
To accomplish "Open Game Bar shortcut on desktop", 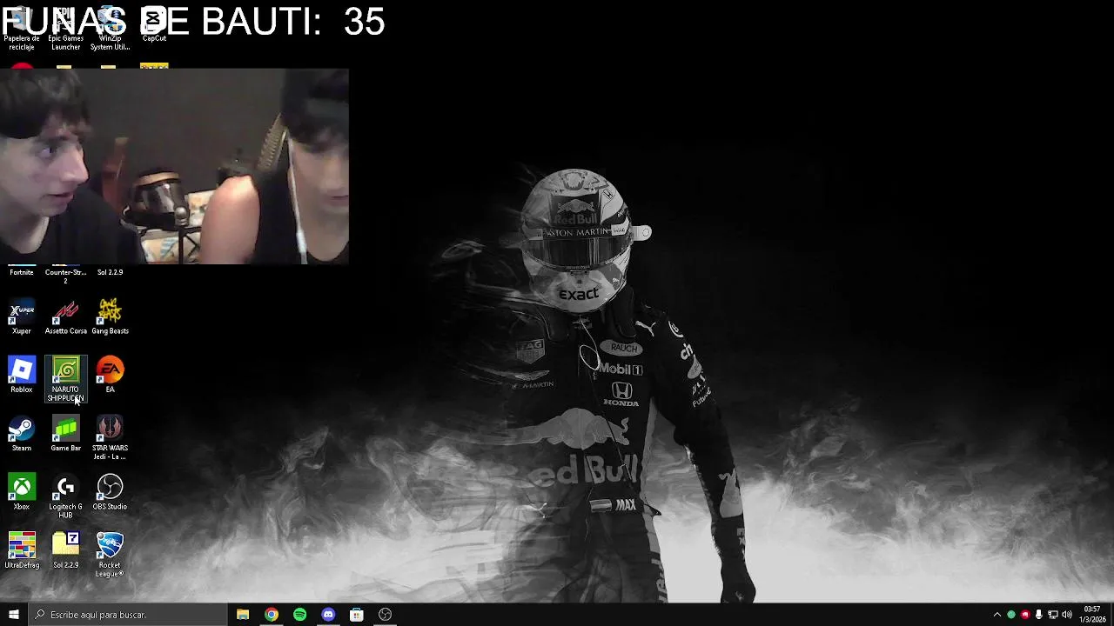I will point(65,434).
